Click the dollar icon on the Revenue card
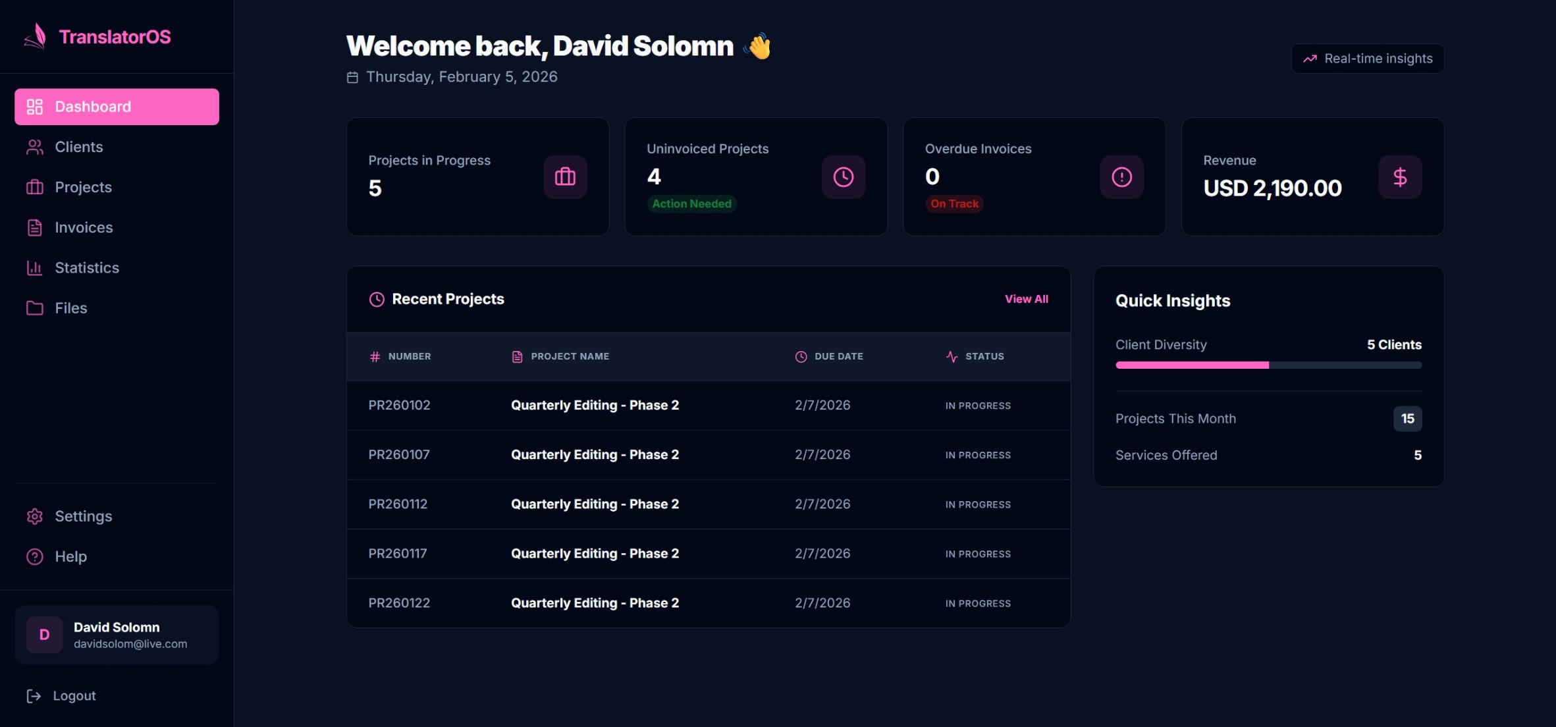This screenshot has height=727, width=1556. pos(1399,176)
